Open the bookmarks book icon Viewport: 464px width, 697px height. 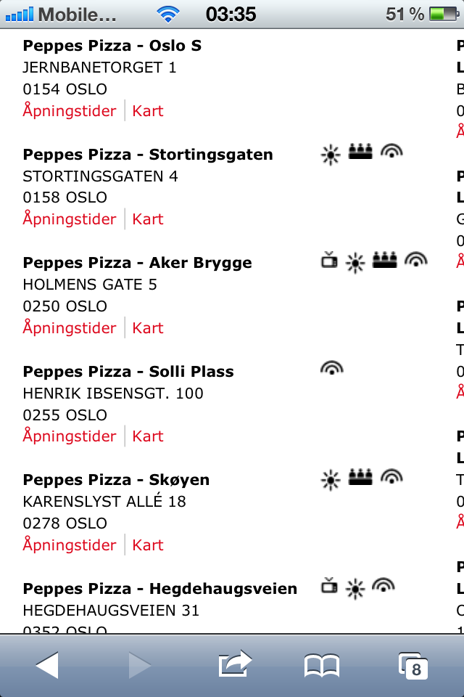coord(322,666)
